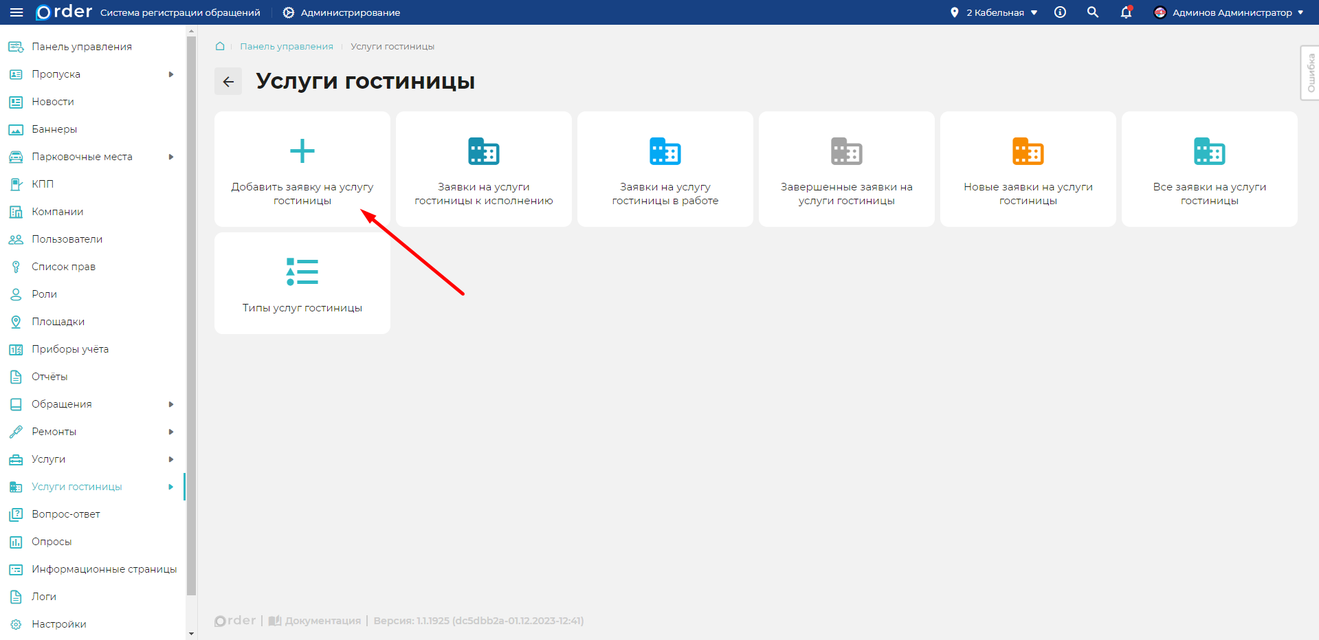Open Приборы учёта from the sidebar
The height and width of the screenshot is (640, 1319).
[x=69, y=349]
